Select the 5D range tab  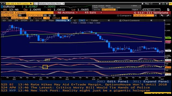coord(10,21)
